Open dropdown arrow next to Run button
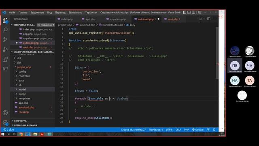Screen dimensions: 259x146 [204, 19]
